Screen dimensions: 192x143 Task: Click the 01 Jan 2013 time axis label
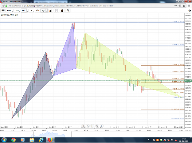[x=115, y=127]
